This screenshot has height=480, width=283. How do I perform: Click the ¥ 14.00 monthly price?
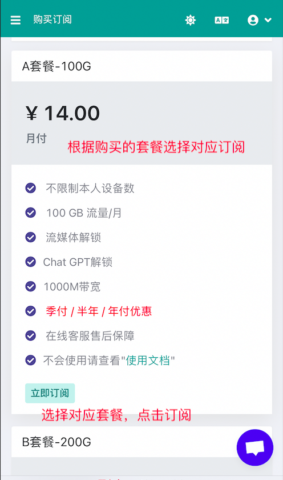point(63,113)
